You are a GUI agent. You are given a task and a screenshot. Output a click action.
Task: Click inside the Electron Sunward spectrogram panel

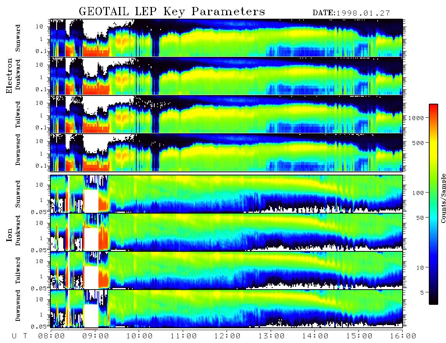227,38
